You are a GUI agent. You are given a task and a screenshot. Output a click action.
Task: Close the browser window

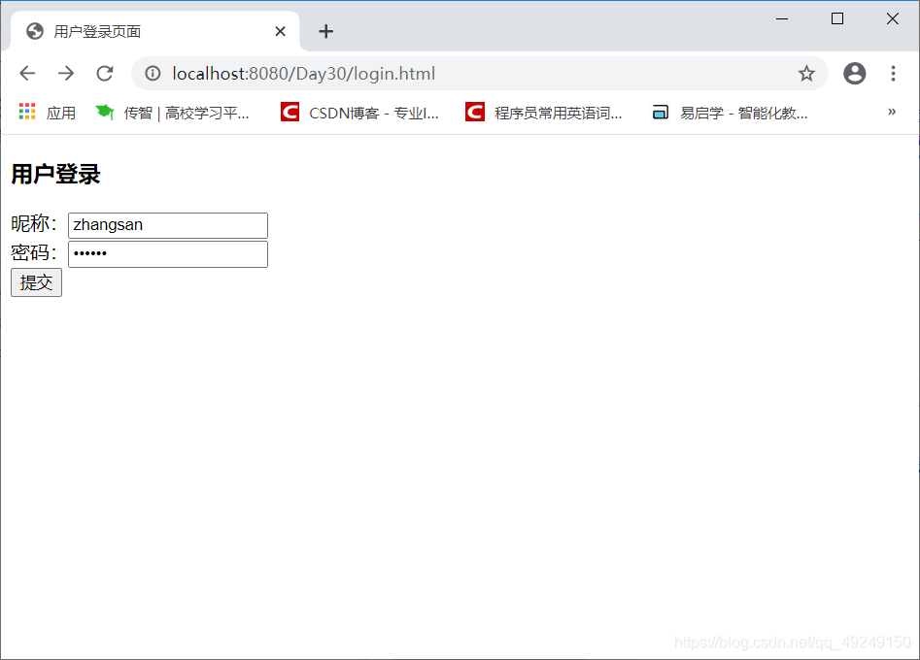[x=893, y=18]
